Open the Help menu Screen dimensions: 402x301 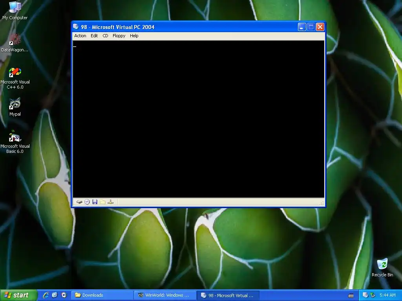(134, 36)
